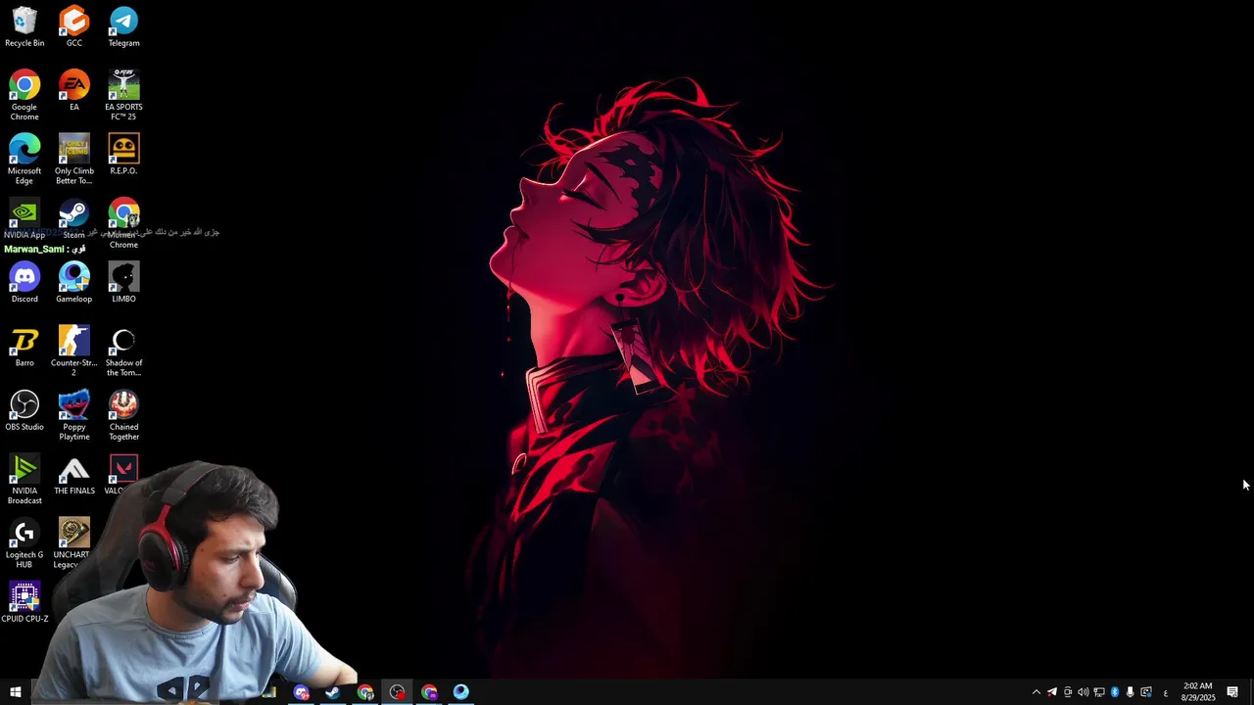Open the first Chrome taskbar window
1254x705 pixels.
[x=365, y=692]
